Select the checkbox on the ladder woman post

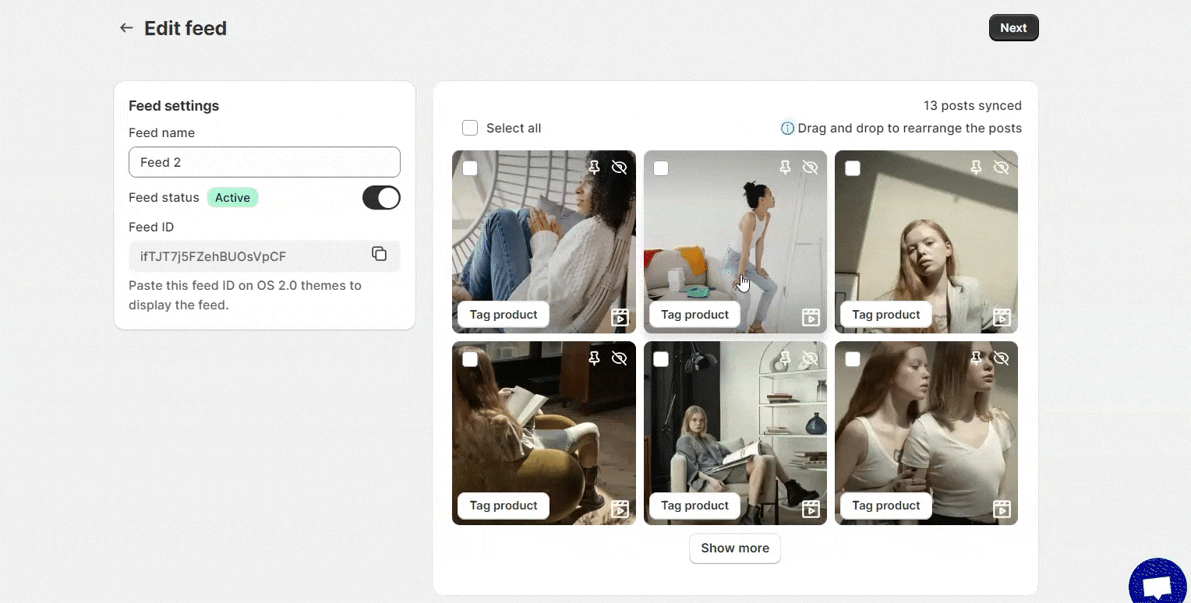coord(661,168)
